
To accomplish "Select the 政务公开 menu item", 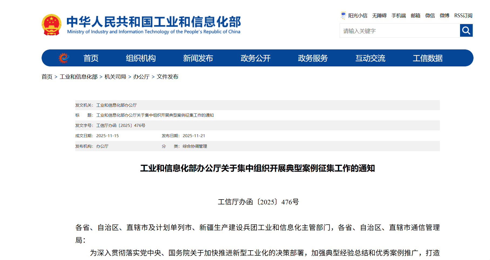I will coord(255,58).
